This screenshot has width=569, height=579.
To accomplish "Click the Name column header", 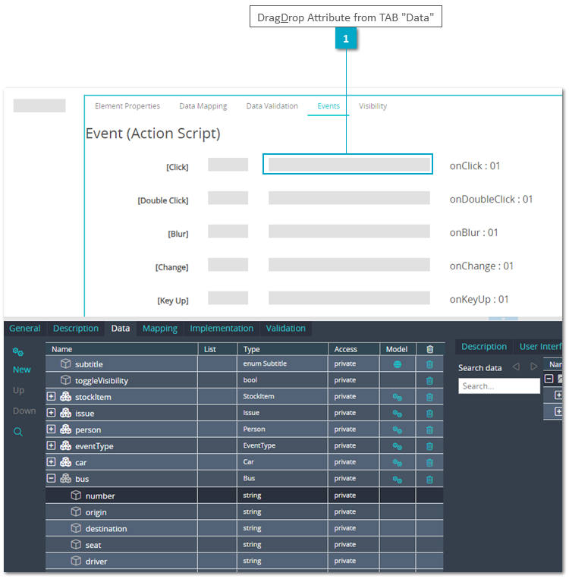I will [x=121, y=349].
